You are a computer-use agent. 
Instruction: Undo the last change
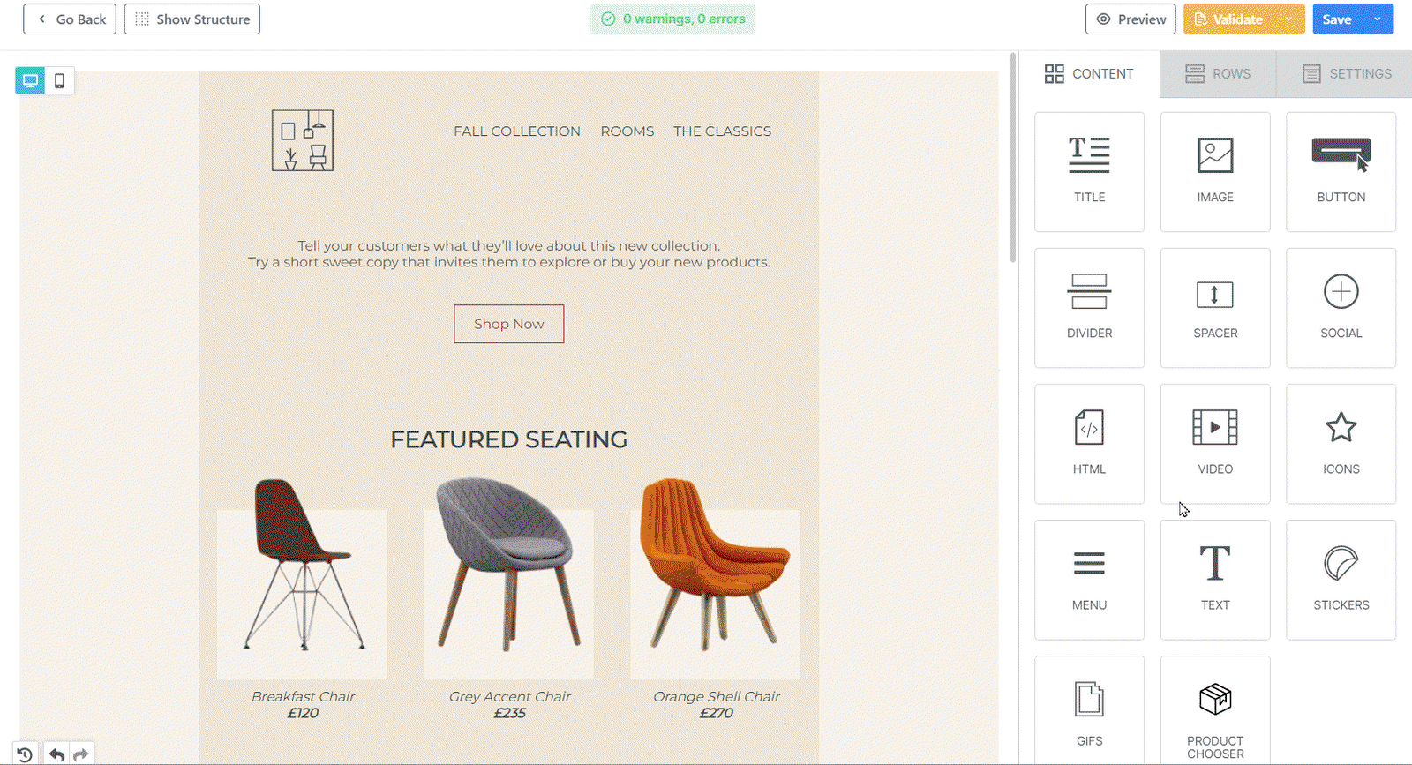(56, 754)
